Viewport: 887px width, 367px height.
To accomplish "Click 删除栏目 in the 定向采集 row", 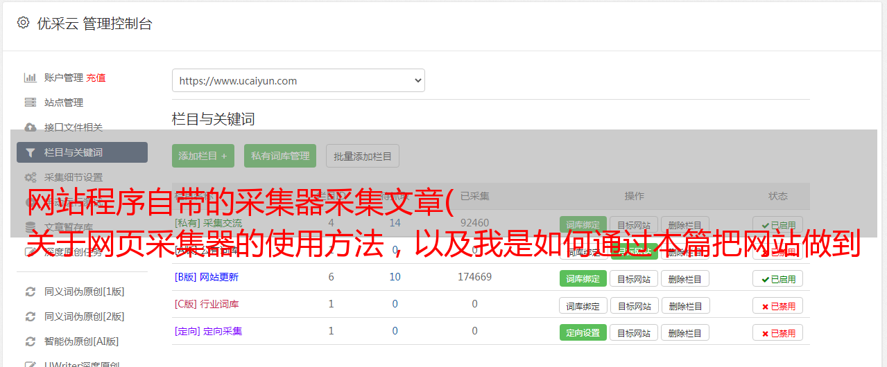I will pyautogui.click(x=685, y=332).
